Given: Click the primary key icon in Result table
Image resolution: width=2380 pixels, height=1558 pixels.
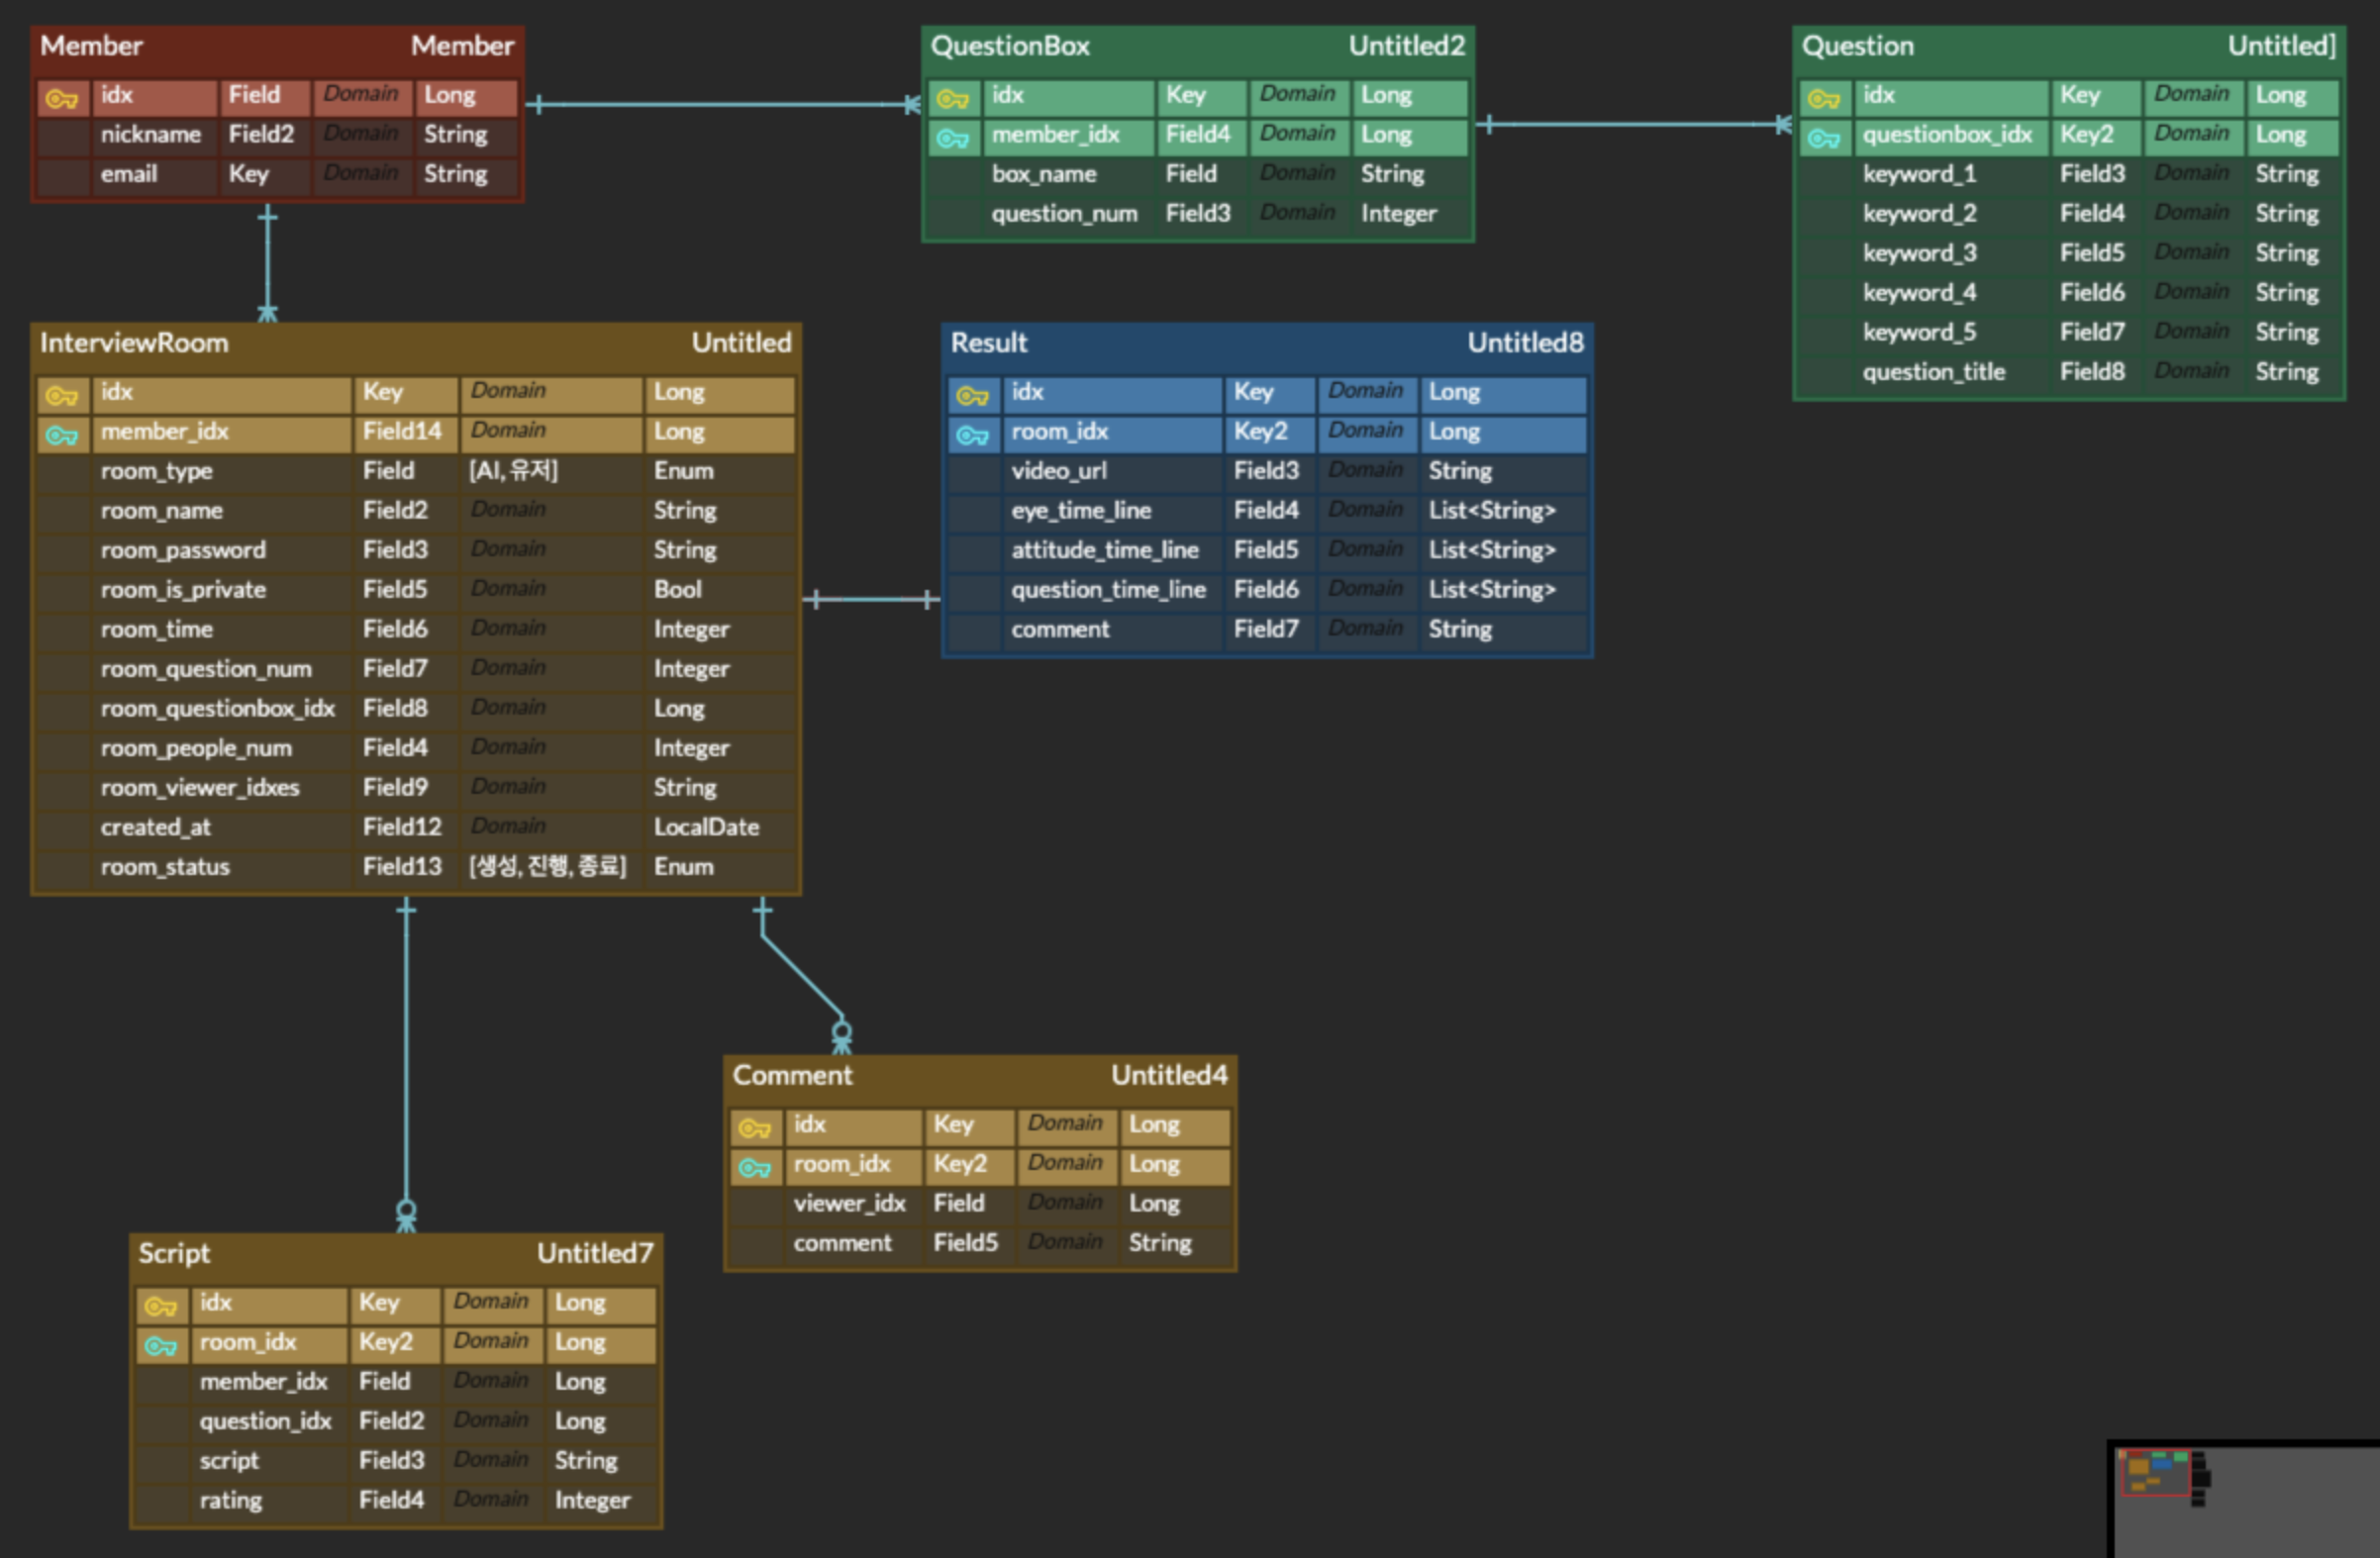Looking at the screenshot, I should [972, 395].
